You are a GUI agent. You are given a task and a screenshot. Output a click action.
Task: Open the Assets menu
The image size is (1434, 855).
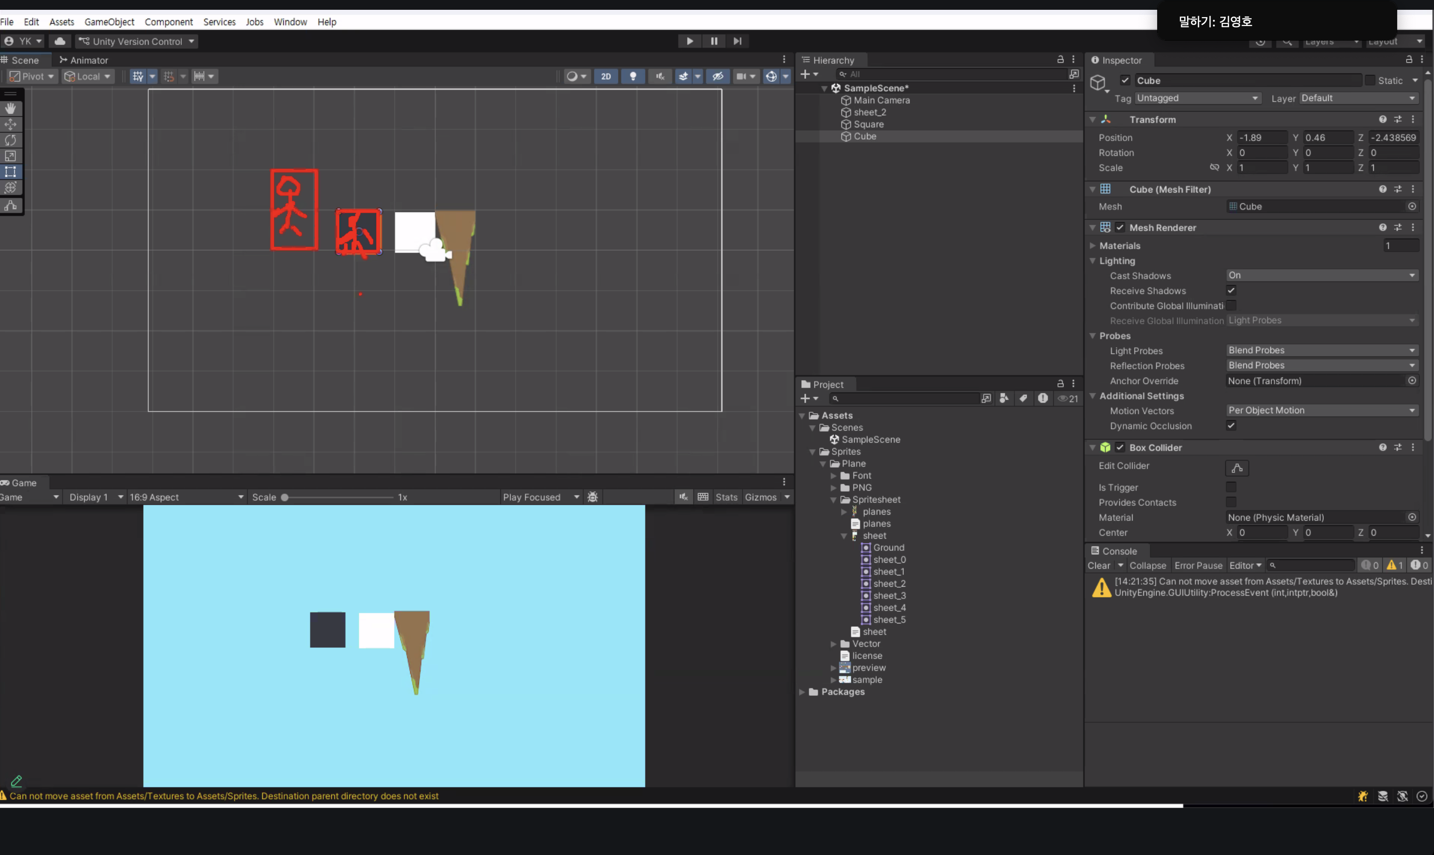click(x=62, y=22)
